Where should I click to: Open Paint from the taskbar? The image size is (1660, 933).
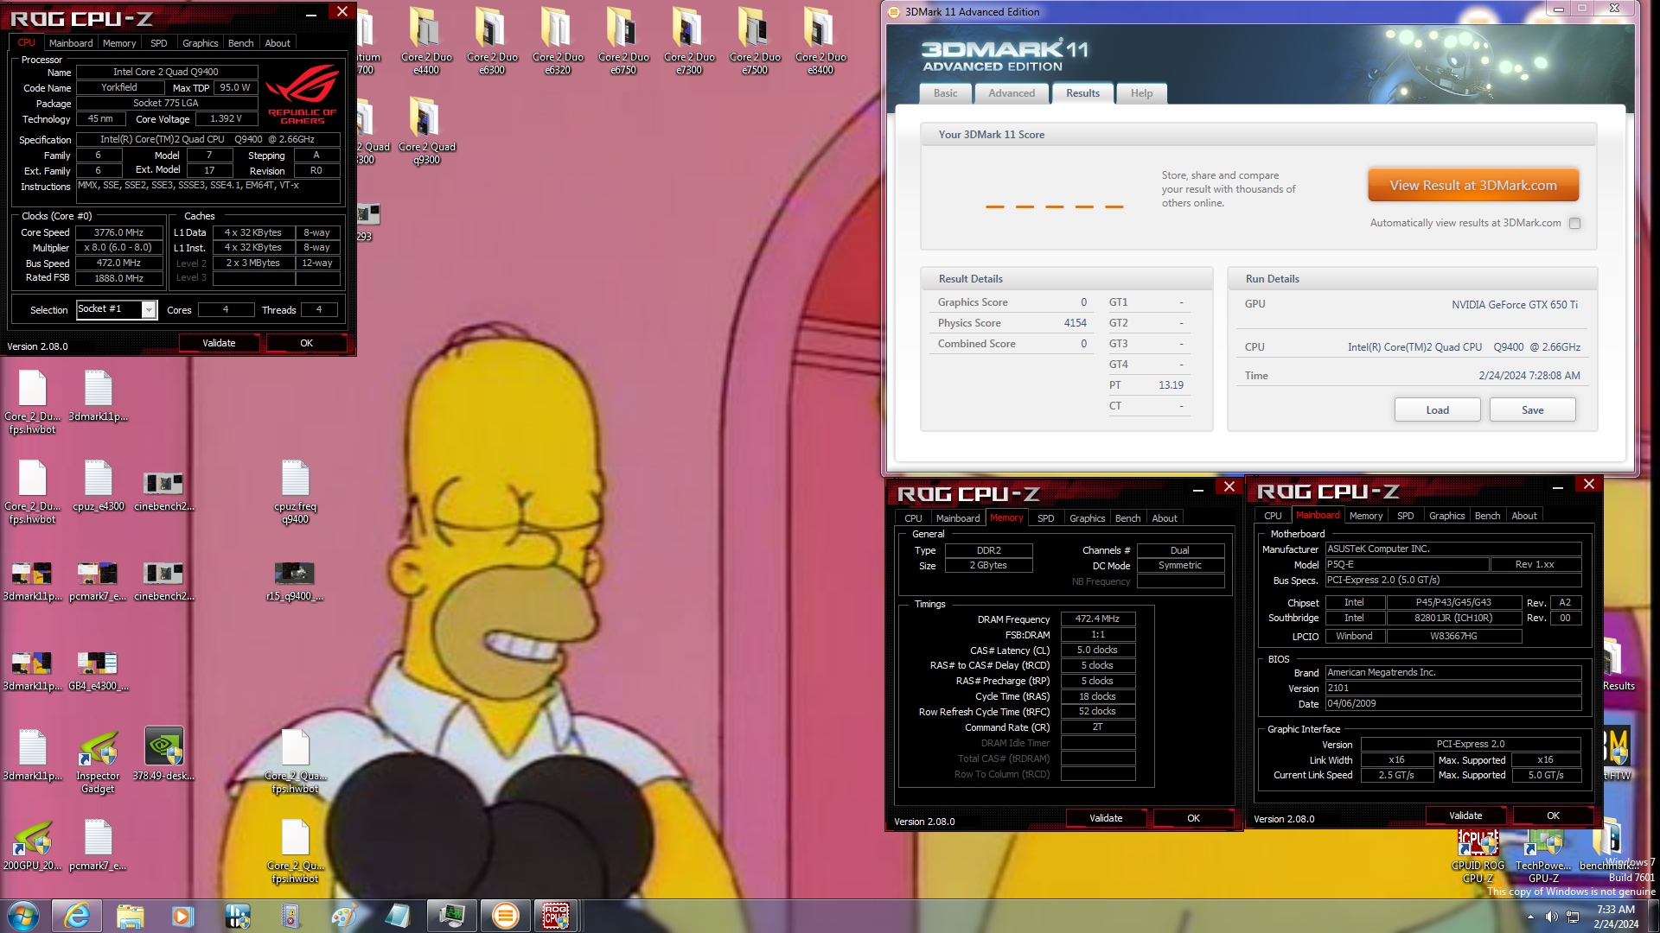344,916
